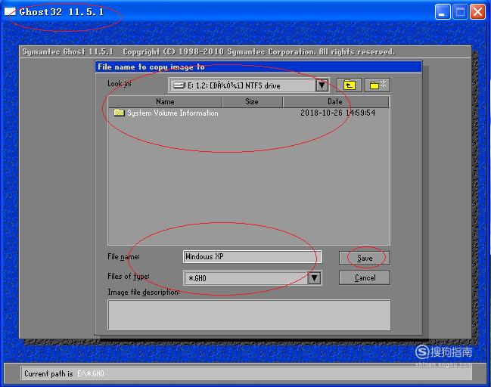Click the *.GHO file type box
The image size is (491, 387).
click(x=253, y=278)
